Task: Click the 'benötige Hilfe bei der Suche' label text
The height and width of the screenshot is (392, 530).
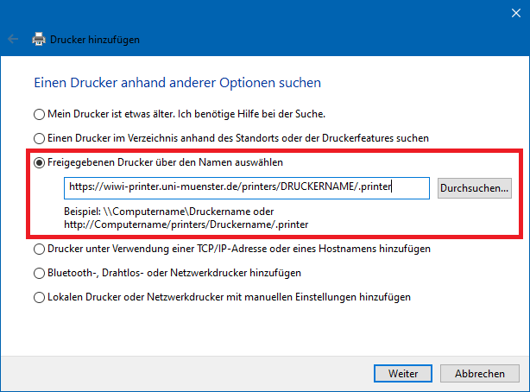Action: (x=264, y=114)
